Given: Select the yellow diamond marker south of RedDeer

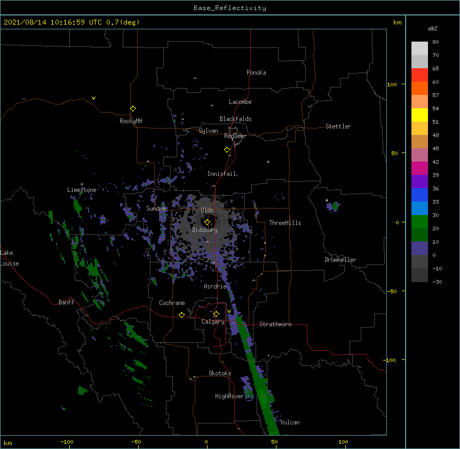Looking at the screenshot, I should (x=227, y=150).
